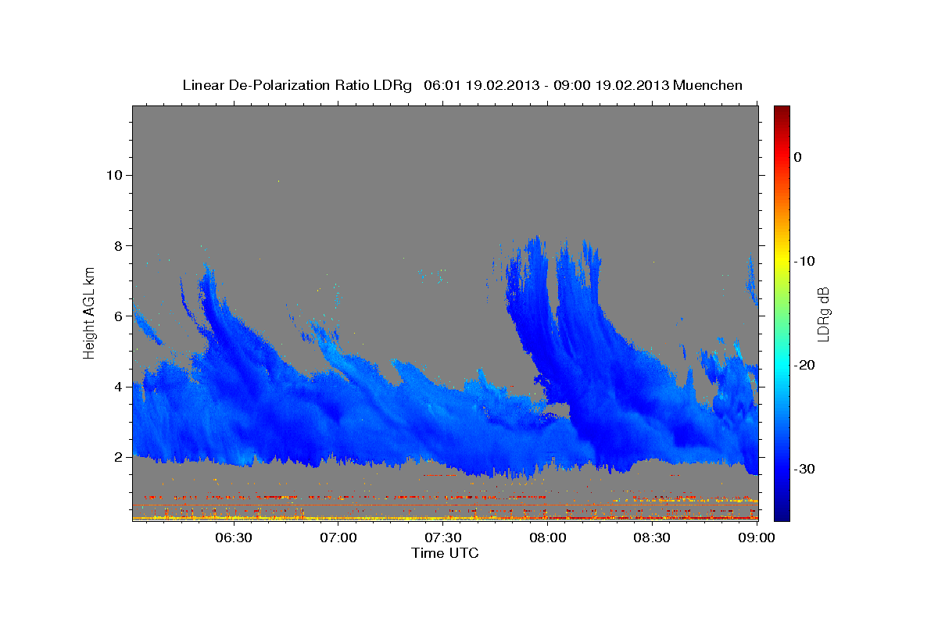938x625 pixels.
Task: Click the plot title 'Linear De-Polarization Ratio LDRg'
Action: pyautogui.click(x=297, y=85)
